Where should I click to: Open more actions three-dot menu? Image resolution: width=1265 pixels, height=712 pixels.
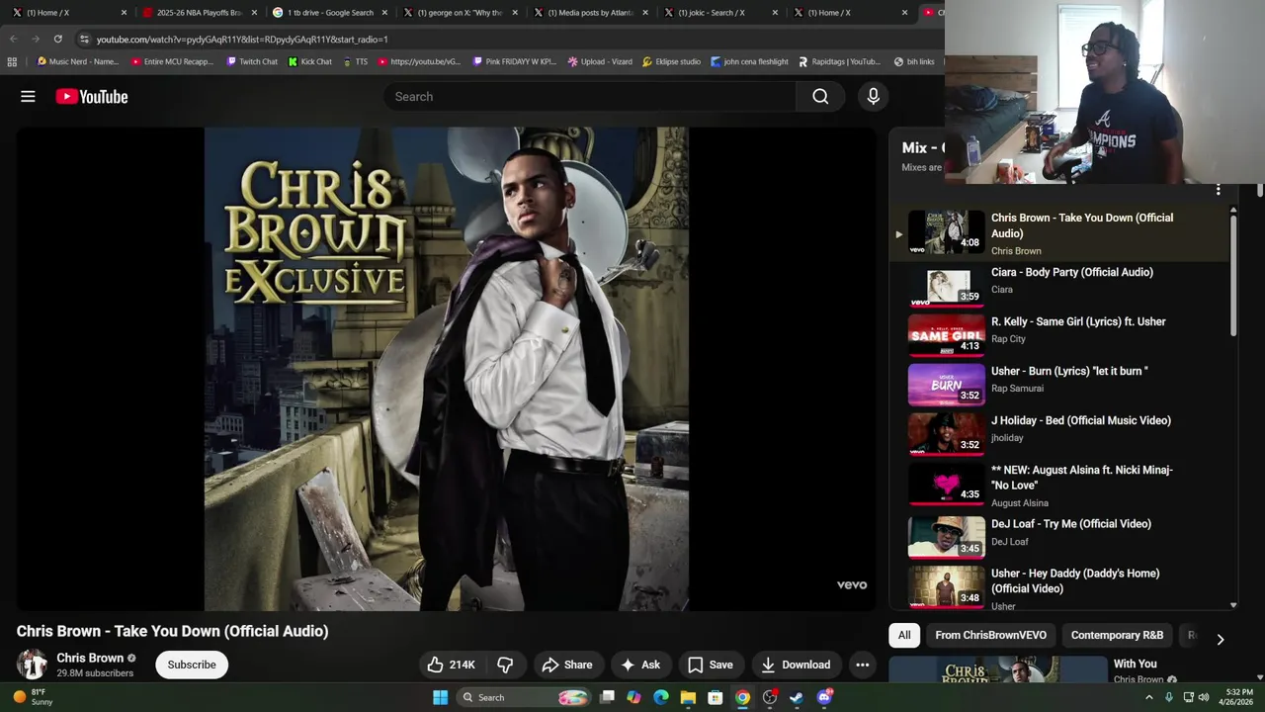(862, 665)
